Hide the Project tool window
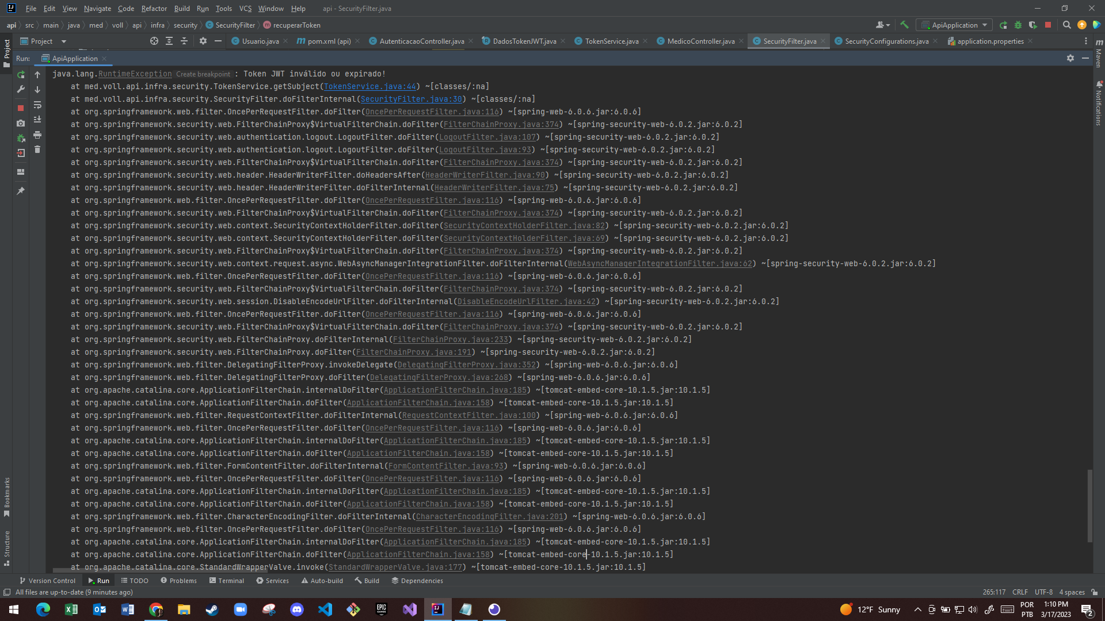The width and height of the screenshot is (1105, 621). pos(218,41)
